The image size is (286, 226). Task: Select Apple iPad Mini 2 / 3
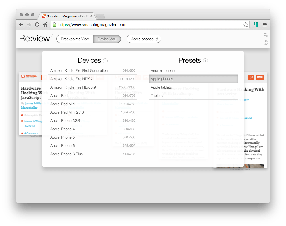(93, 112)
